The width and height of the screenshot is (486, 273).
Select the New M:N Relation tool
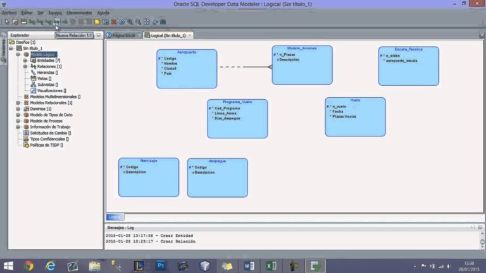(32, 22)
